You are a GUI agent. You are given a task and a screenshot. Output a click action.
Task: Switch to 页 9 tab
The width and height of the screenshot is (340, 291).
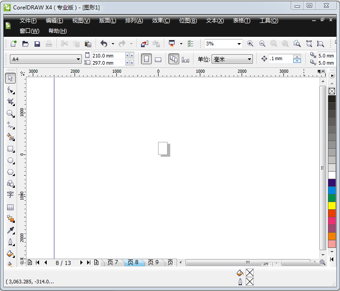tap(153, 262)
